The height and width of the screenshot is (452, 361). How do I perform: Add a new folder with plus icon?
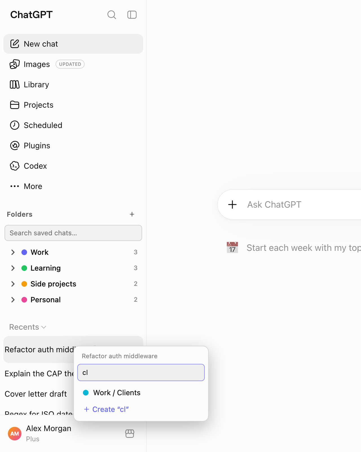coord(132,214)
